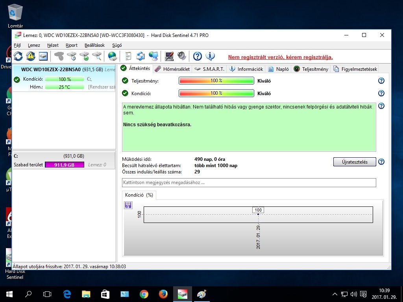The width and height of the screenshot is (403, 302).
Task: Open Microsoft Edge from the taskbar
Action: [67, 294]
